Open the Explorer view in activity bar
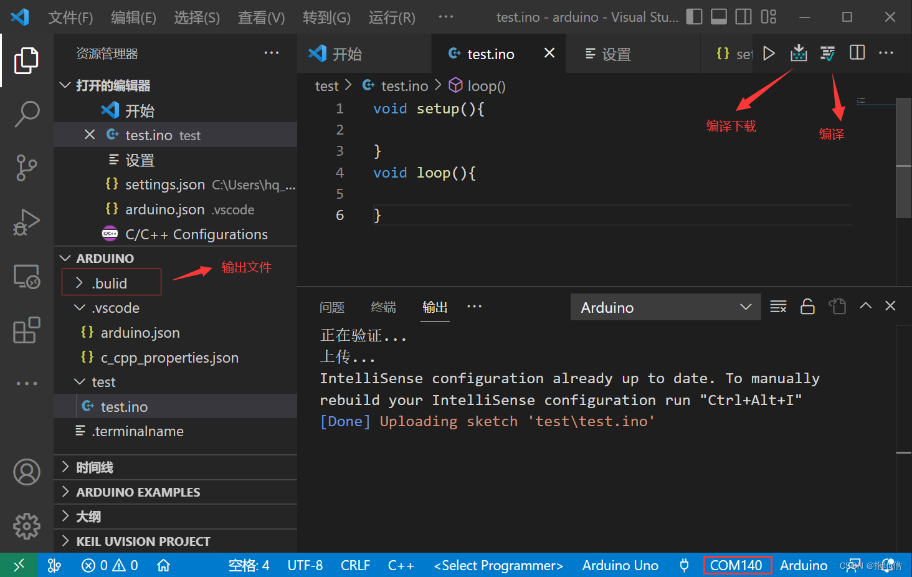The image size is (912, 577). (x=26, y=60)
